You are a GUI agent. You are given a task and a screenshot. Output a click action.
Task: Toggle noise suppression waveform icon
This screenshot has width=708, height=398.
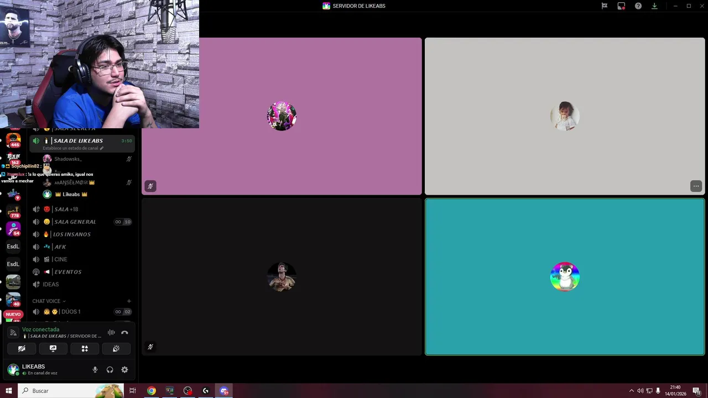pos(111,332)
